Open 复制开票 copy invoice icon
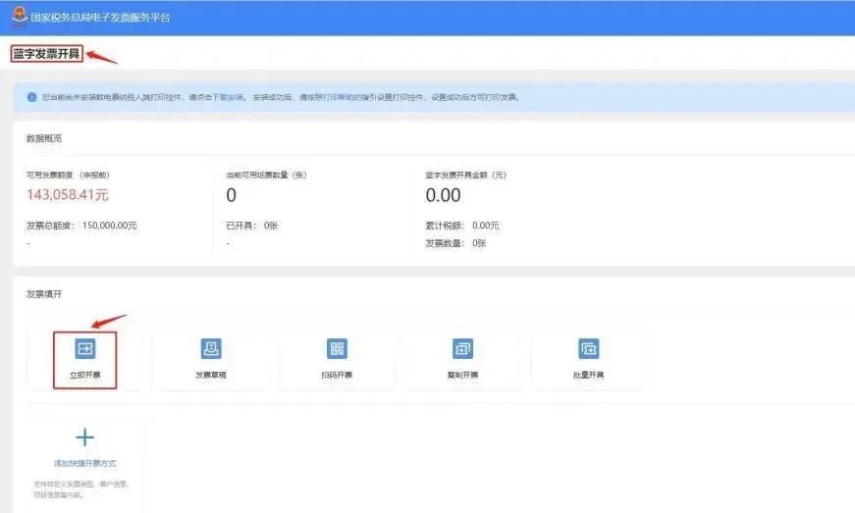Viewport: 855px width, 513px height. [x=463, y=348]
